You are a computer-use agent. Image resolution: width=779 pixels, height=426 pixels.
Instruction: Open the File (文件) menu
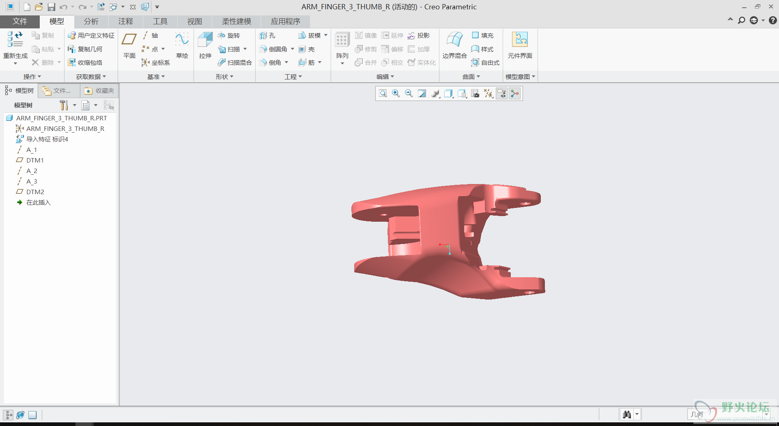point(20,21)
